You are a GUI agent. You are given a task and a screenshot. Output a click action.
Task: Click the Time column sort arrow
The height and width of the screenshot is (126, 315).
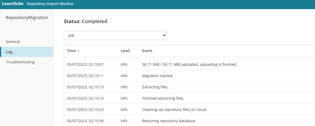[x=78, y=51]
